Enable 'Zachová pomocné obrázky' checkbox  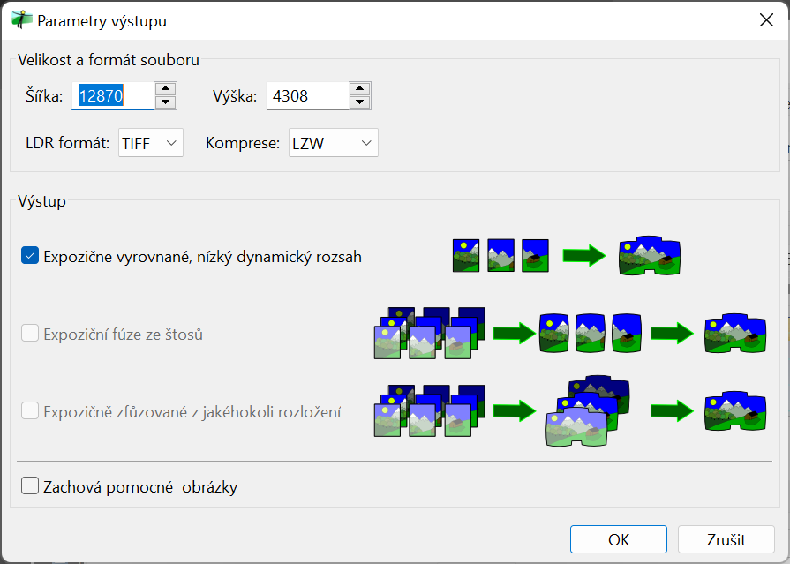click(30, 486)
